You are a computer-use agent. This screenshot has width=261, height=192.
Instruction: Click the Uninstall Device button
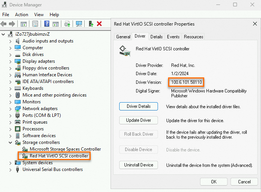click(138, 165)
